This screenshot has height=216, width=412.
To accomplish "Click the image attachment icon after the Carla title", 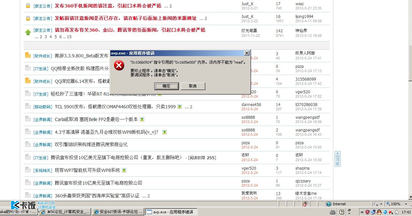I will pyautogui.click(x=142, y=119).
